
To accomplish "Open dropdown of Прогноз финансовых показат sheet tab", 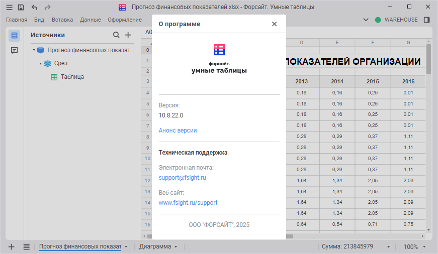I will point(126,247).
